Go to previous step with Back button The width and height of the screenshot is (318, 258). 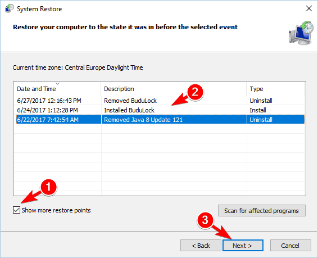201,246
